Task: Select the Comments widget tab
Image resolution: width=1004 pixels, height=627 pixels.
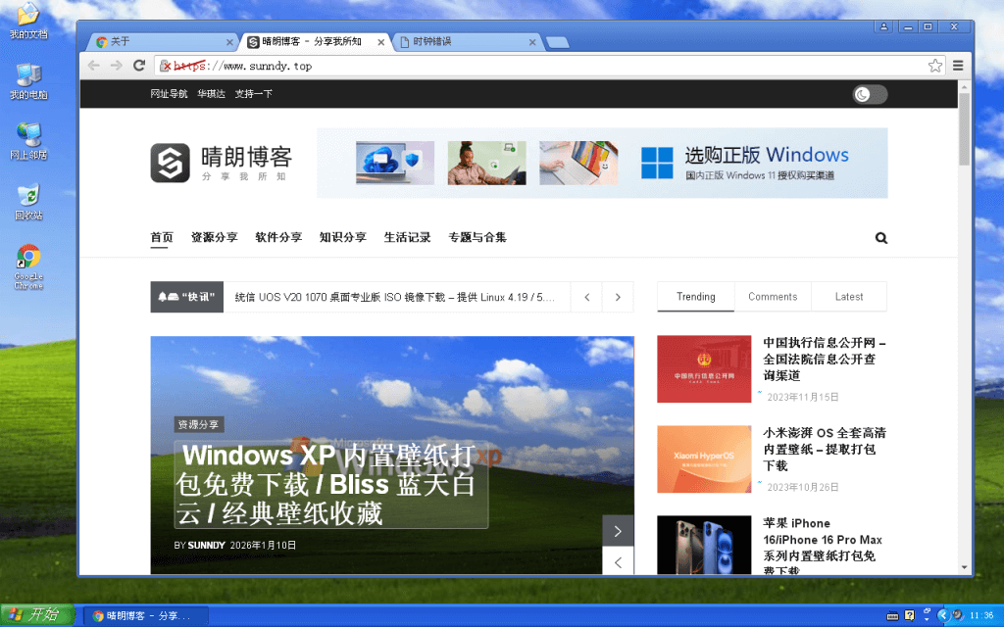Action: [773, 297]
